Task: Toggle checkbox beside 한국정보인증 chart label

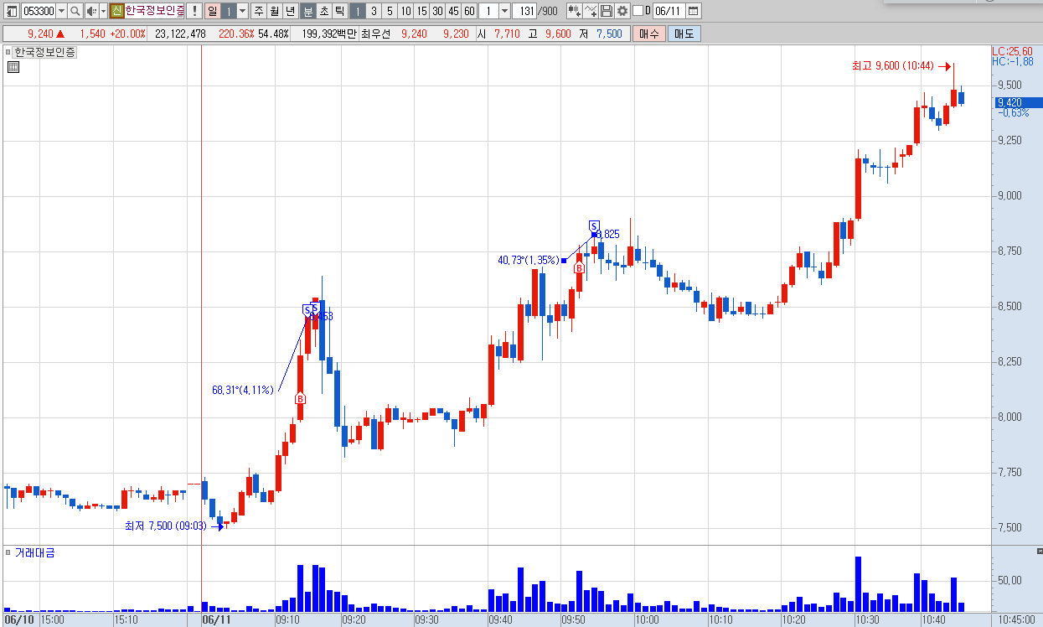Action: click(8, 52)
